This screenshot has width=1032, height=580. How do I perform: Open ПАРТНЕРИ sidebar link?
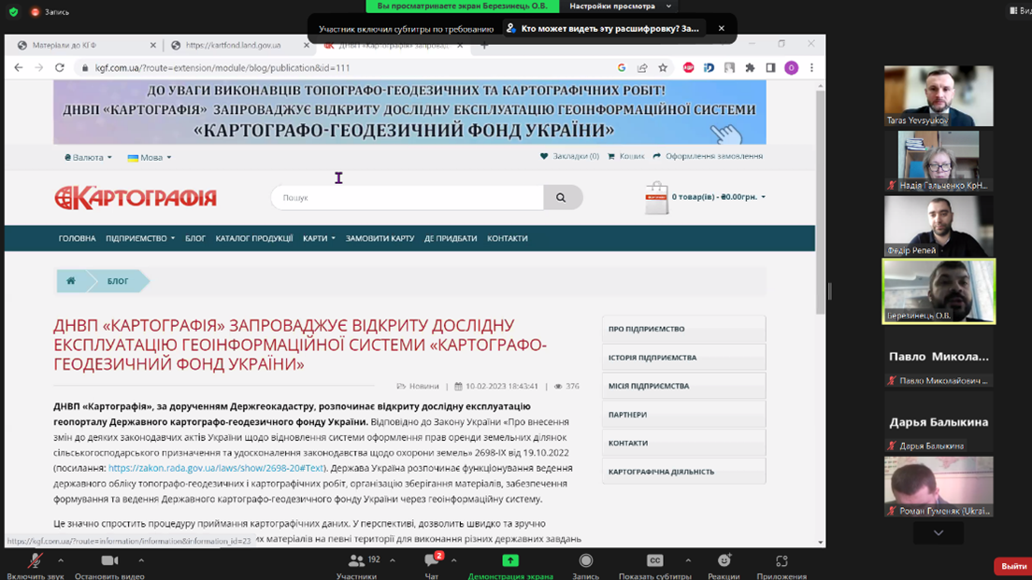pos(684,415)
